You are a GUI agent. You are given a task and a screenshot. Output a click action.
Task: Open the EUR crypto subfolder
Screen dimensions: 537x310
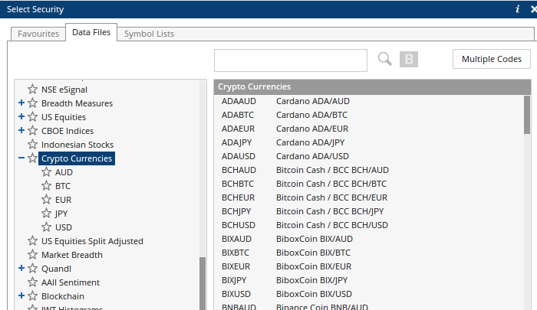tap(64, 200)
